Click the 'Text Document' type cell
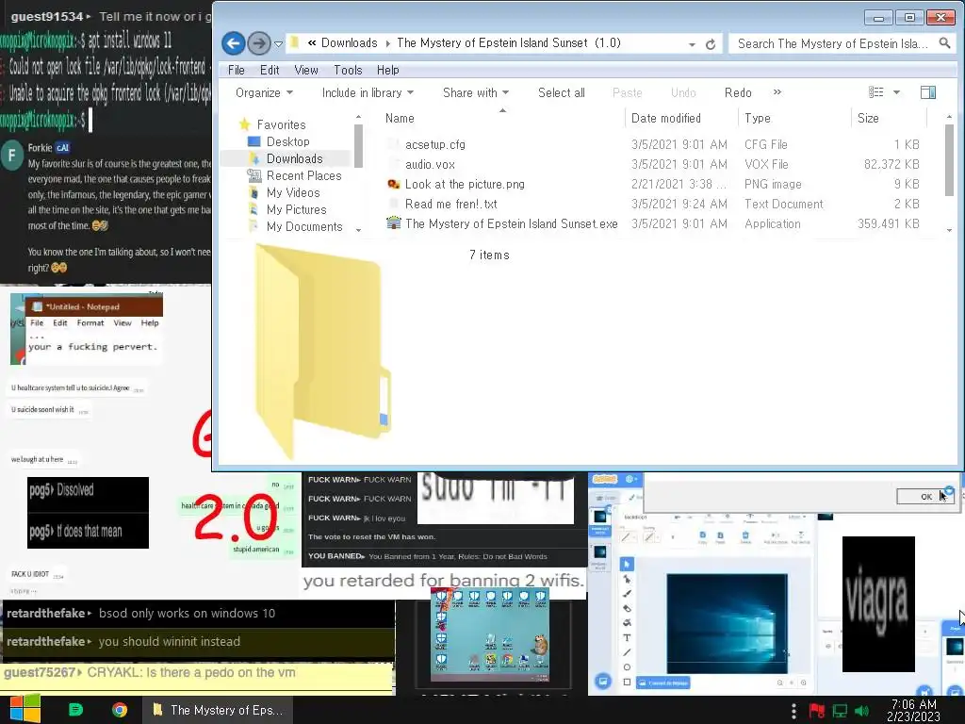 click(x=783, y=204)
